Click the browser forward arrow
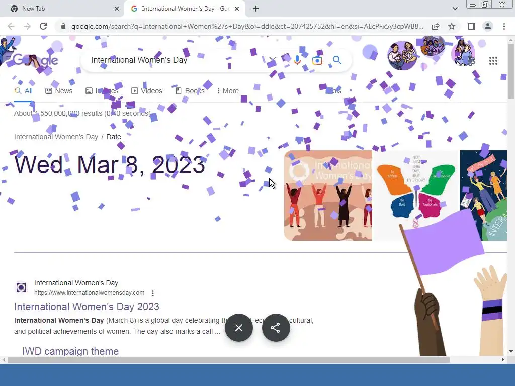Viewport: 515px width, 386px height. (x=27, y=26)
